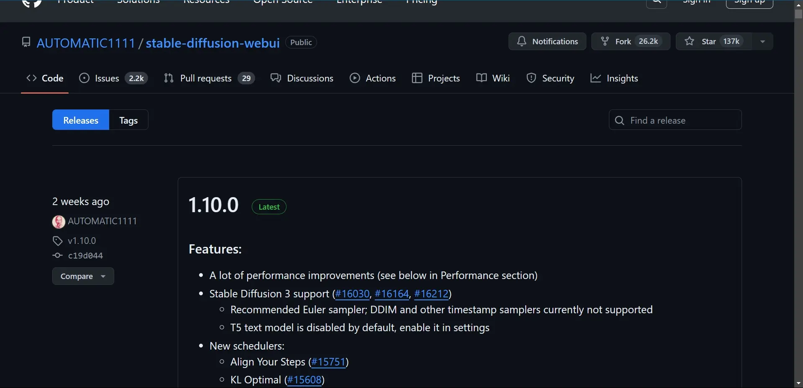803x388 pixels.
Task: Open the Wiki tab
Action: (x=493, y=78)
